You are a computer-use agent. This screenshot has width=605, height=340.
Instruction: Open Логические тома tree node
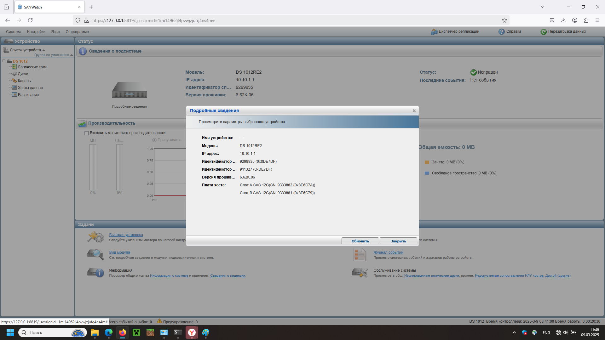click(x=32, y=67)
